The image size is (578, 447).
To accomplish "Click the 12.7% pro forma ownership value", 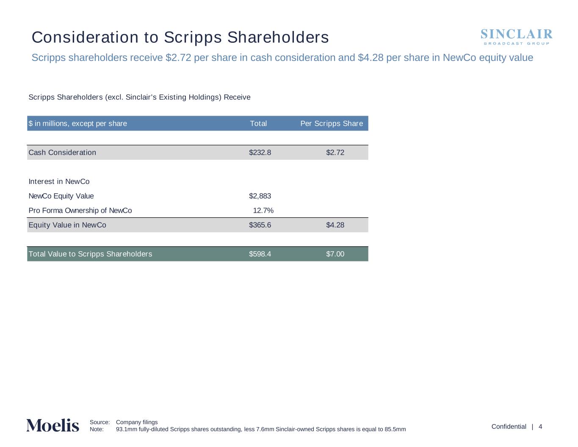I will pos(263,211).
